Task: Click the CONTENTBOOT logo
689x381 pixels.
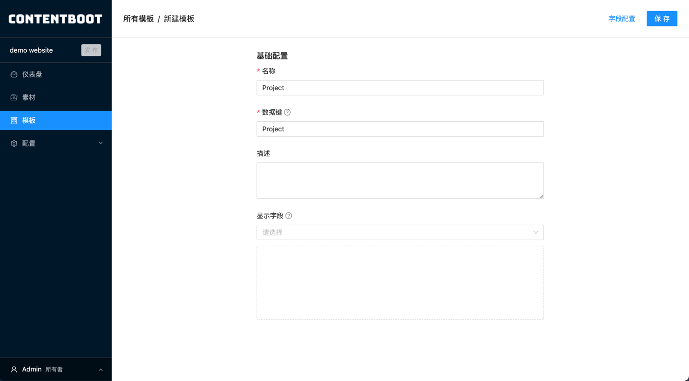Action: click(56, 19)
